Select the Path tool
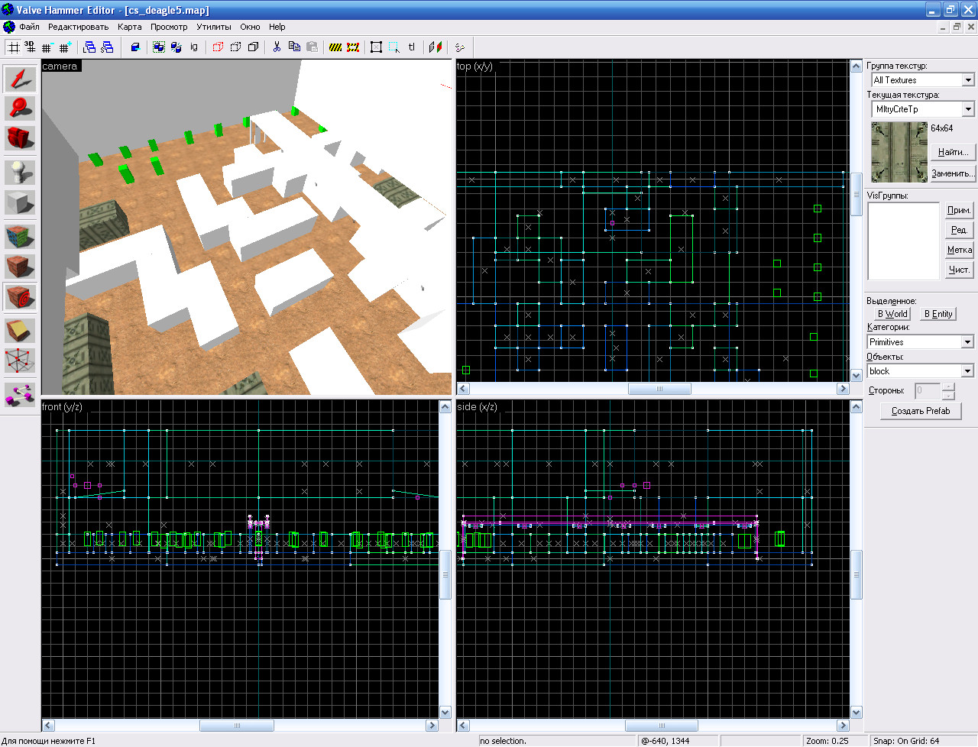 [20, 393]
